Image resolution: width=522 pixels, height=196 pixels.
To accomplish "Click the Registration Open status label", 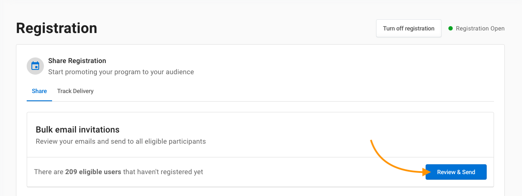I will click(480, 28).
